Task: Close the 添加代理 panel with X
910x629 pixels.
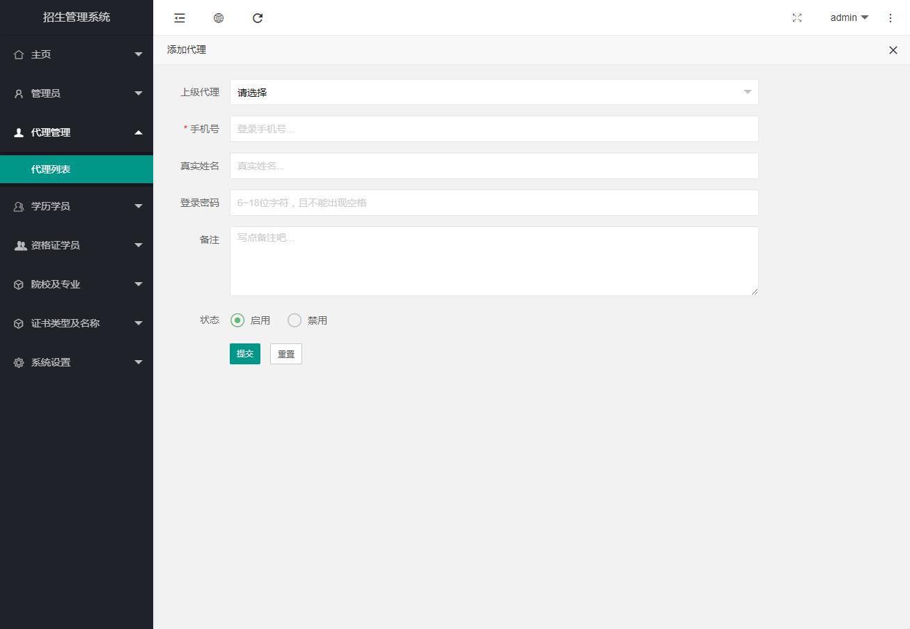Action: coord(893,50)
